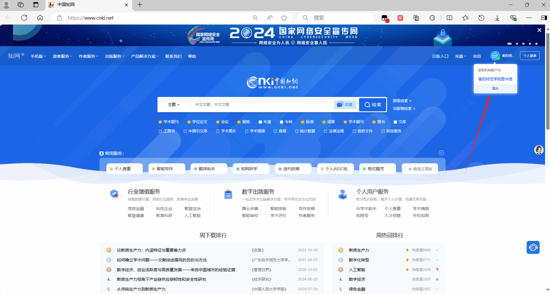Open the customer service chat bubble icon

(x=533, y=248)
